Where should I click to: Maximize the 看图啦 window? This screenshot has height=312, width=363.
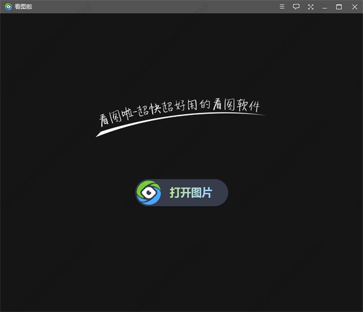pos(339,7)
